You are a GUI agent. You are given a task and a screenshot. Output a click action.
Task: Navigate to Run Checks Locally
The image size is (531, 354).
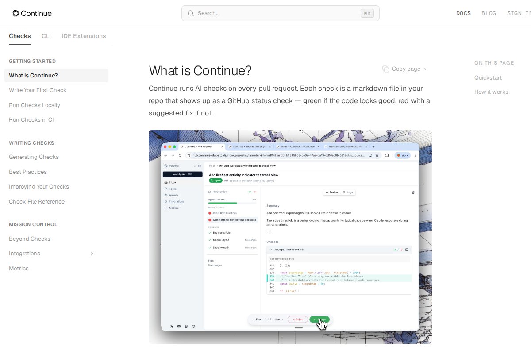pyautogui.click(x=35, y=105)
